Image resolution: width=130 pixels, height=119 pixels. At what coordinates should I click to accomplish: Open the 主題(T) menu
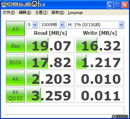pyautogui.click(x=41, y=12)
